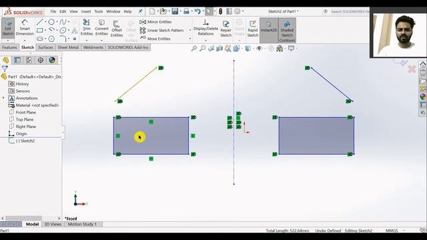Image resolution: width=427 pixels, height=240 pixels.
Task: Activate the Offset Entities tool
Action: (x=117, y=29)
